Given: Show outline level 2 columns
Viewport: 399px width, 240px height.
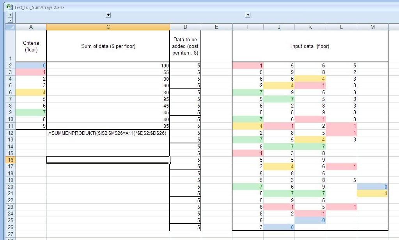Looking at the screenshot, I should click(11, 20).
